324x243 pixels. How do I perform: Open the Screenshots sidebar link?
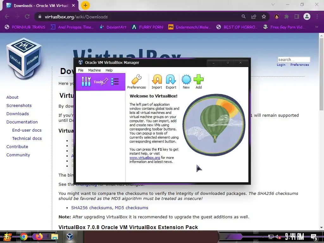[x=19, y=106]
